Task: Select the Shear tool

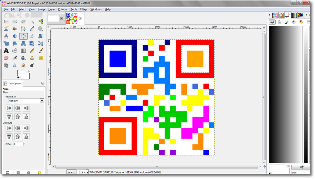Action: 15,43
